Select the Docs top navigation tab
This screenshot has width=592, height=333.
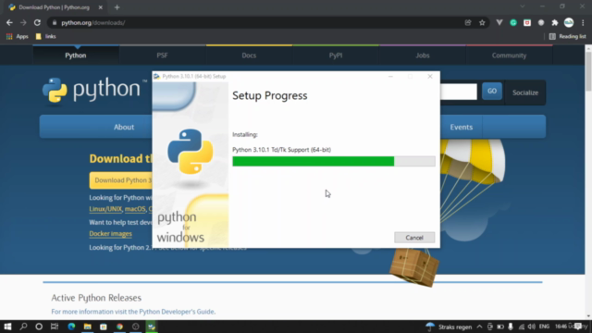249,55
